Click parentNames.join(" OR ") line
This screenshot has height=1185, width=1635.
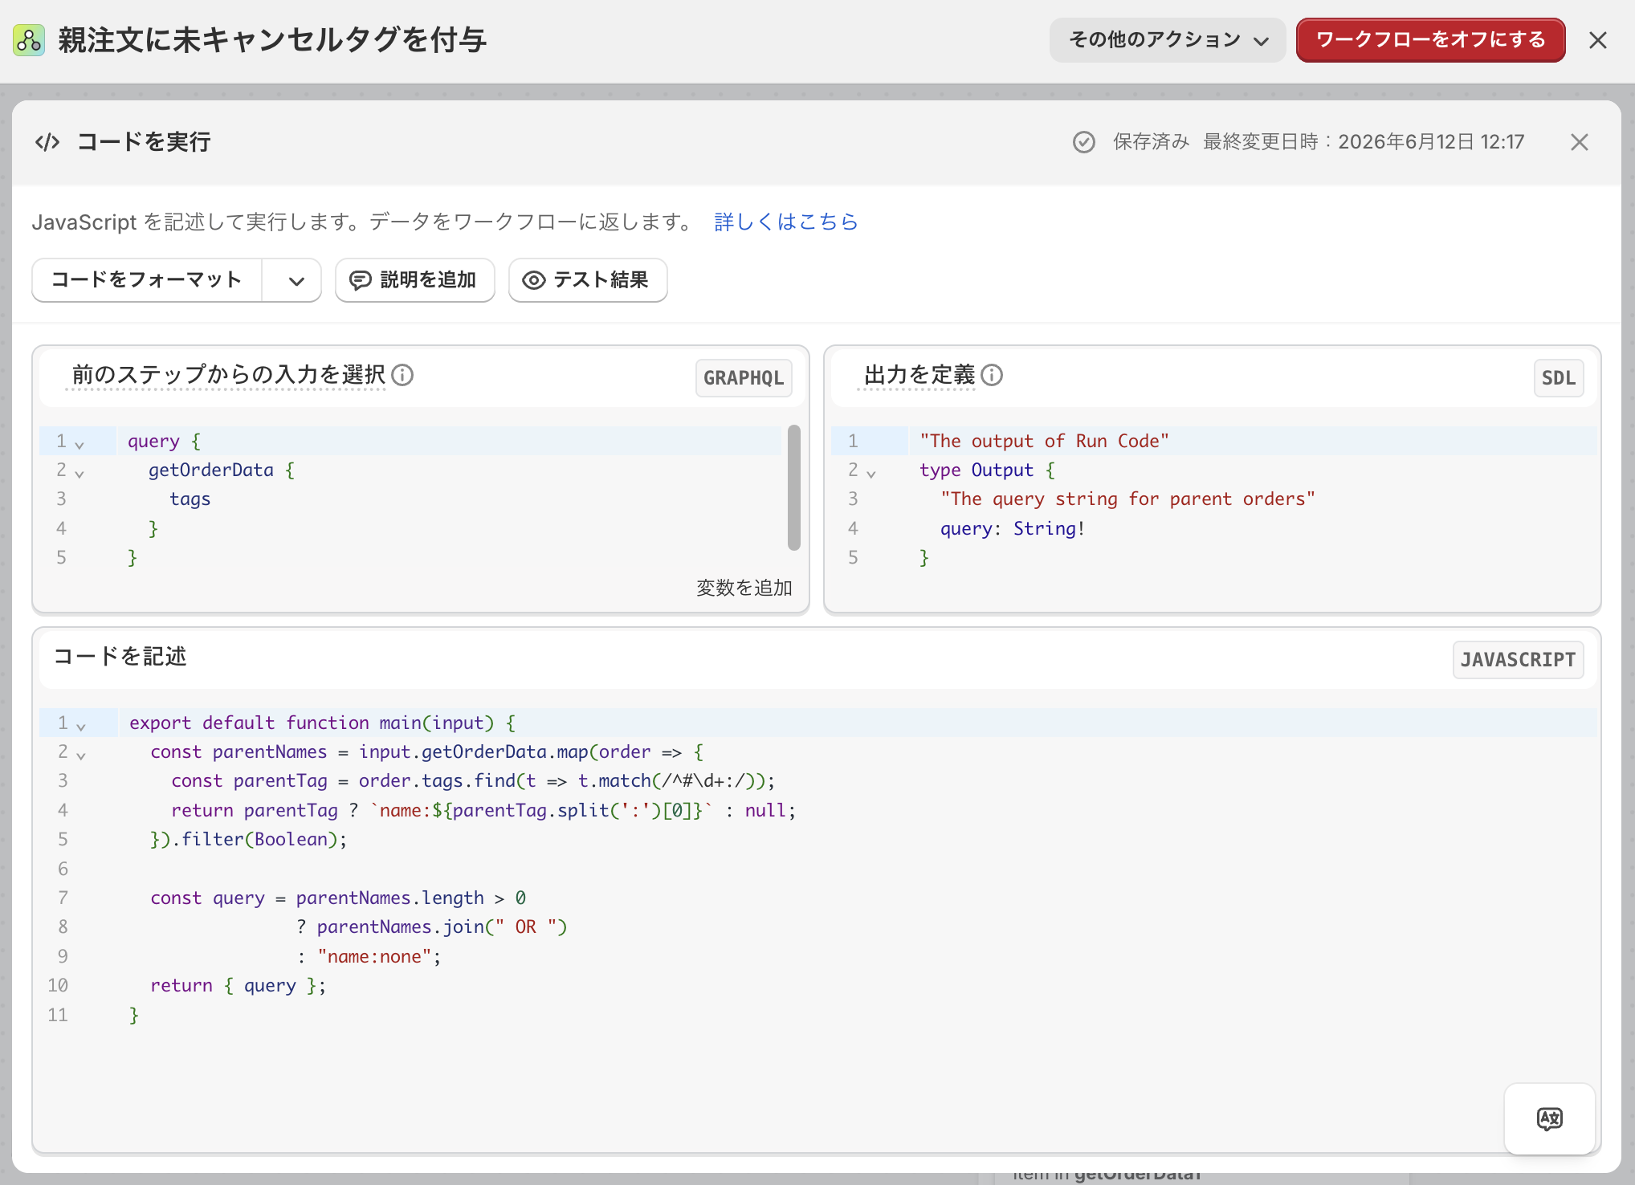(x=432, y=926)
